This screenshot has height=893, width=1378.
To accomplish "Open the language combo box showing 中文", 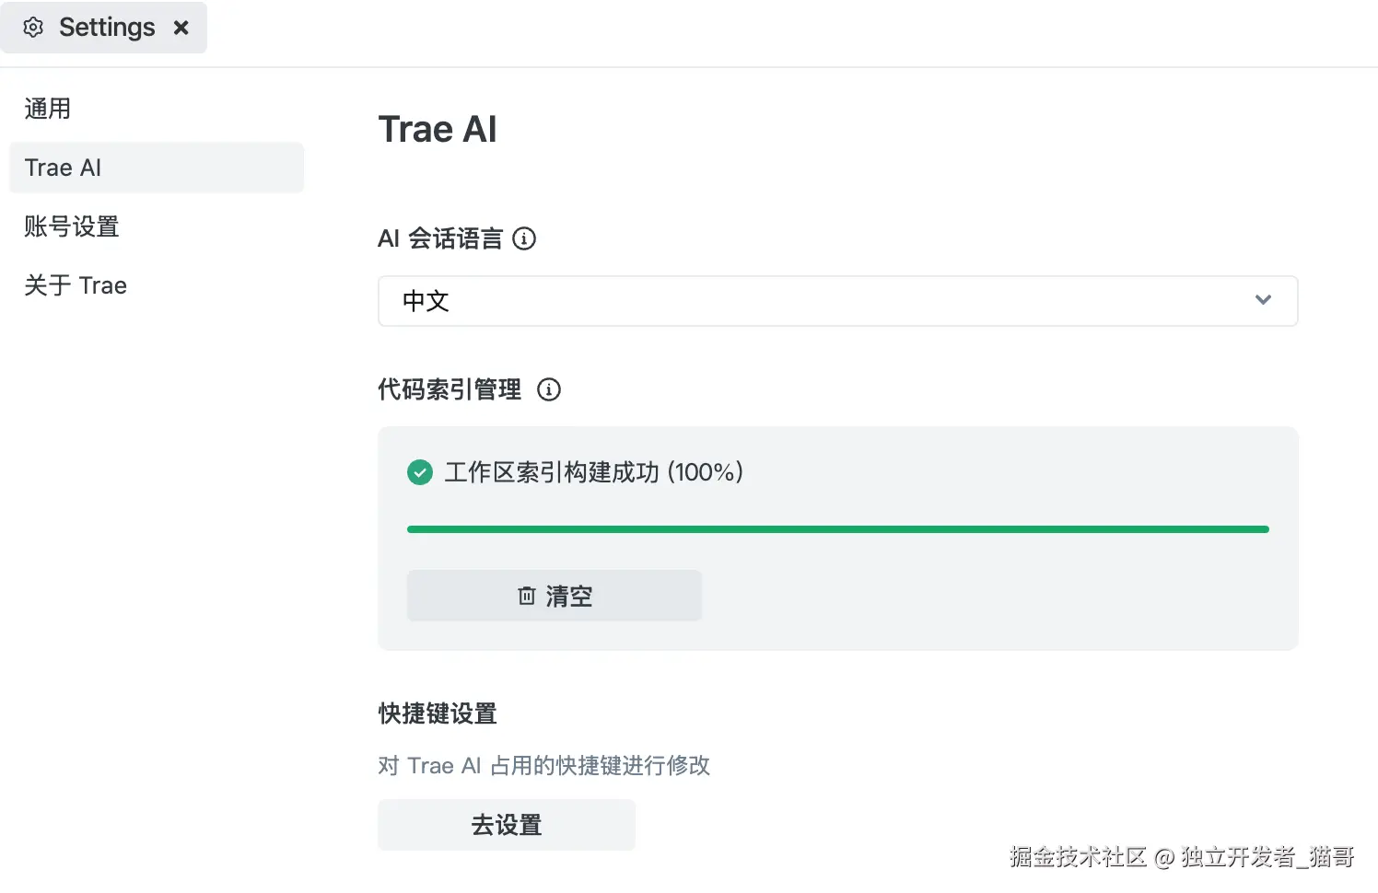I will 836,301.
